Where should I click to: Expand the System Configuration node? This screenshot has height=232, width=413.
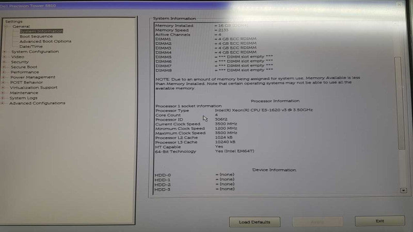pyautogui.click(x=5, y=52)
